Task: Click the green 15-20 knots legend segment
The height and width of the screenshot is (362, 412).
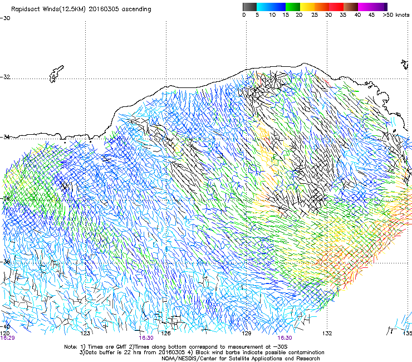Action: 293,7
